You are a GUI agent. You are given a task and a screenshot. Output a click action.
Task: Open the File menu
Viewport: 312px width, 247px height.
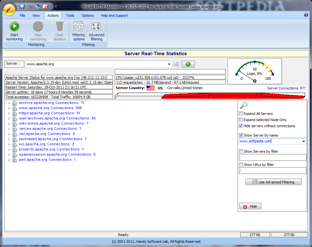click(x=22, y=15)
